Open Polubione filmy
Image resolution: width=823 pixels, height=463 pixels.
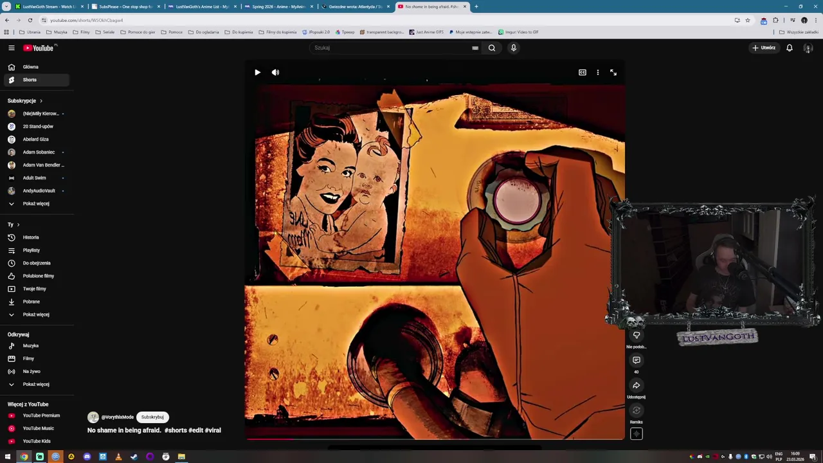click(37, 276)
